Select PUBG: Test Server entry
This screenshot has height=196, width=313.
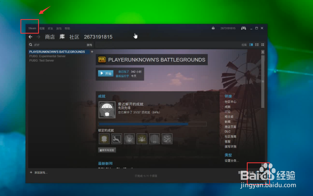42,61
